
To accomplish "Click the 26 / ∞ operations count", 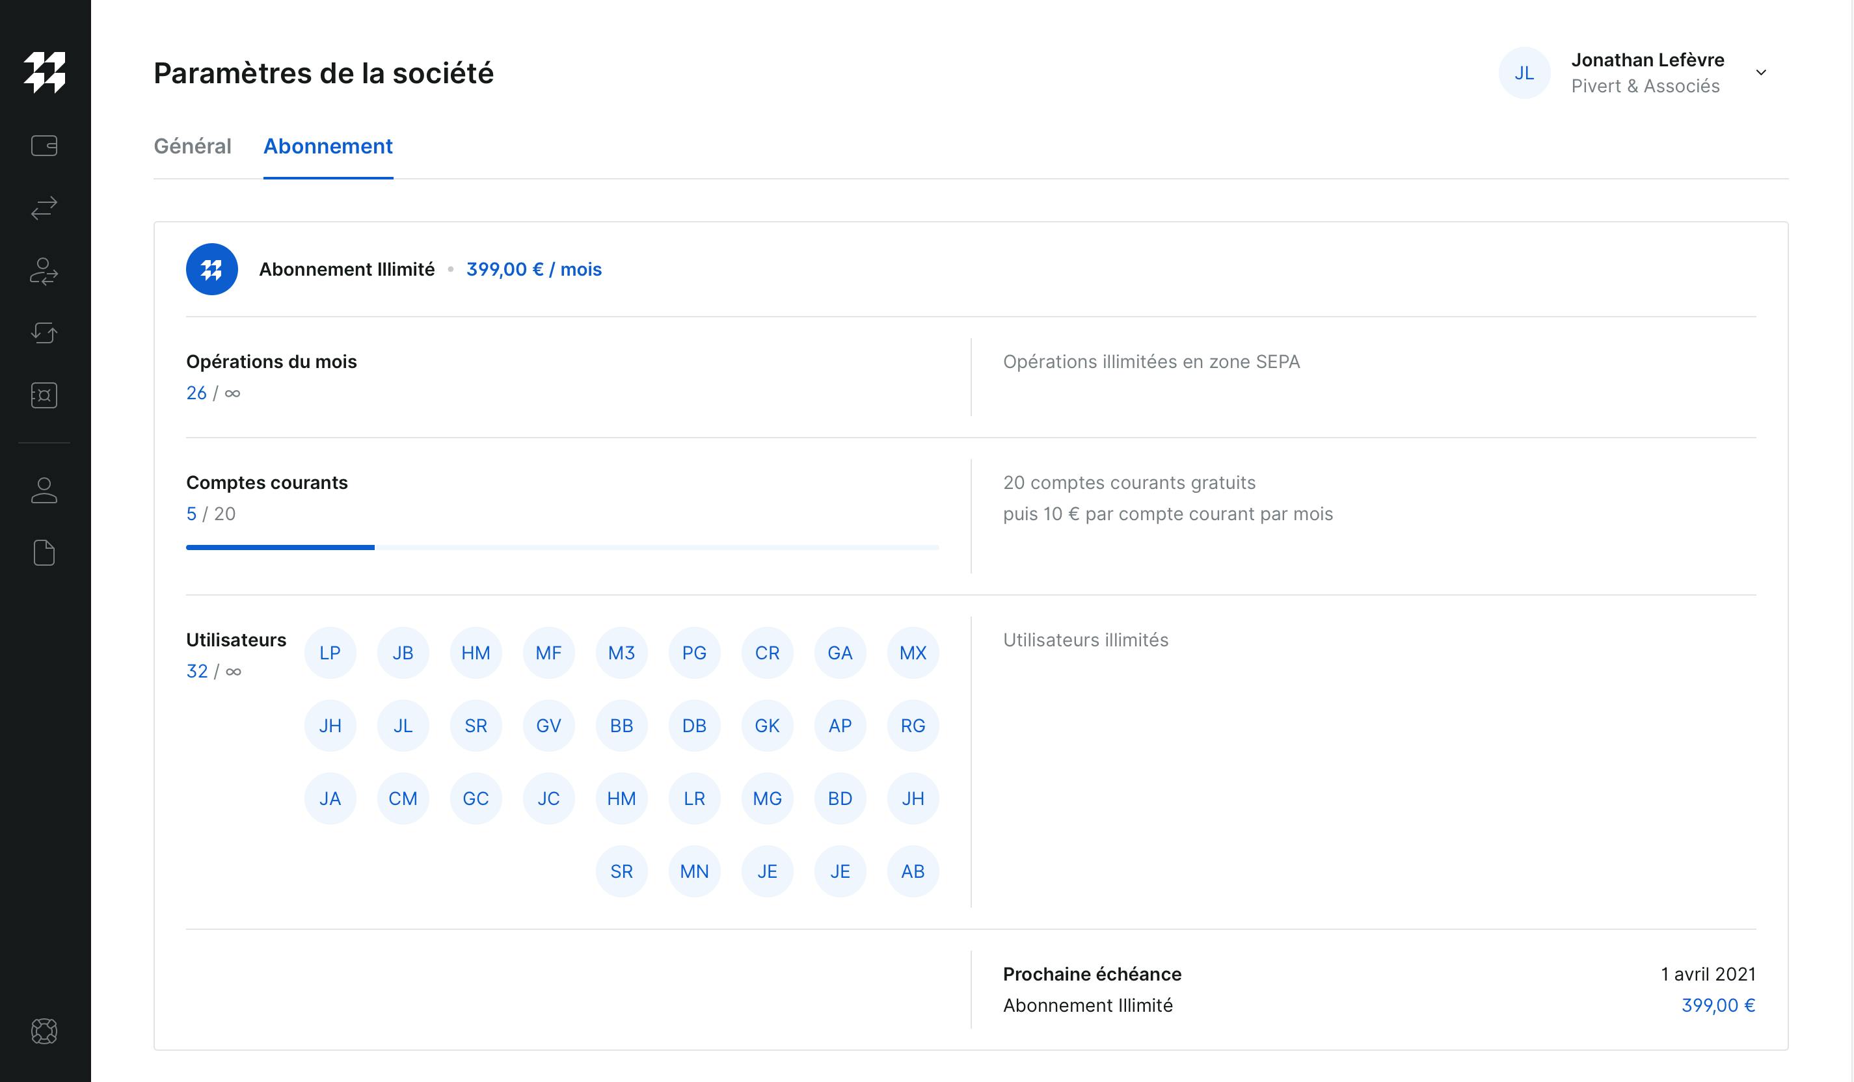I will (x=213, y=393).
